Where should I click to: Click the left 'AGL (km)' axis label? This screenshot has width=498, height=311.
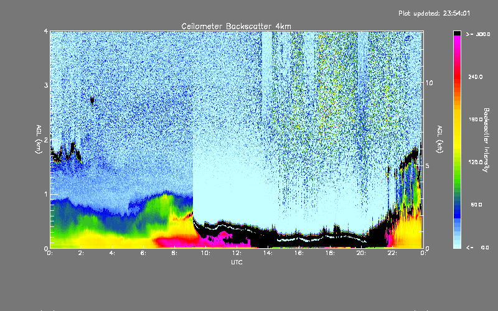click(39, 139)
